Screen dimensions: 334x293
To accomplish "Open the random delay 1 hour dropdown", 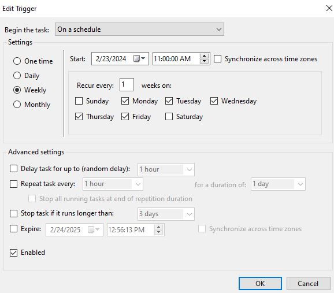I will point(166,170).
